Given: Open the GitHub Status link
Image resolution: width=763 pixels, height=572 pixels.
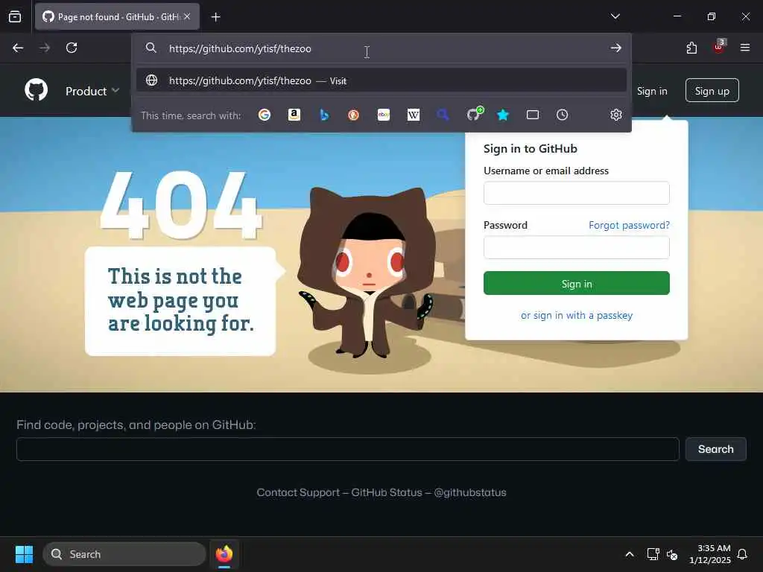Looking at the screenshot, I should [387, 492].
